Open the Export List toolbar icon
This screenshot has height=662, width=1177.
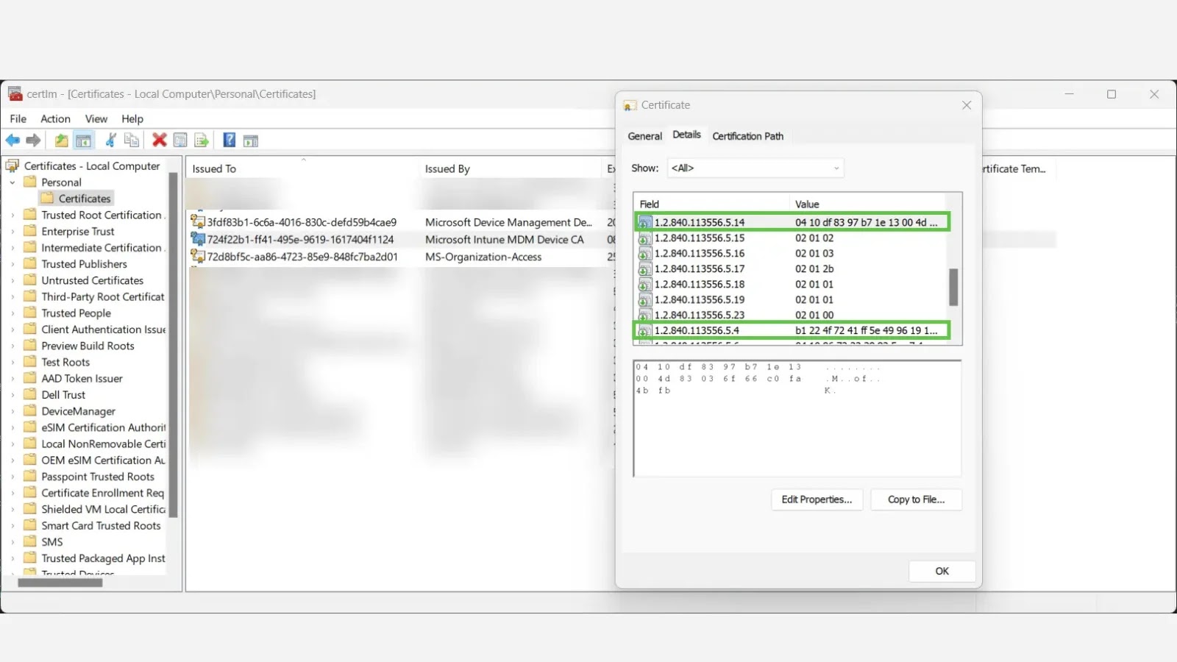(x=202, y=140)
